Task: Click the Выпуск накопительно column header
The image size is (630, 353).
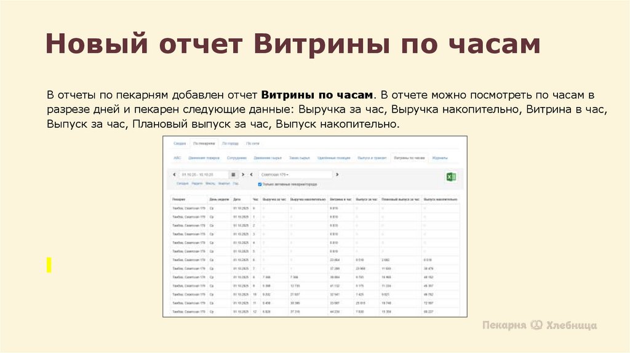Action: [x=441, y=199]
